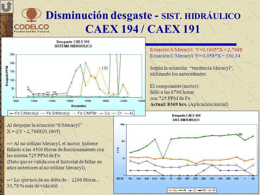Click the 'Al' legend entry in CAEX-194 chart

[x=212, y=190]
